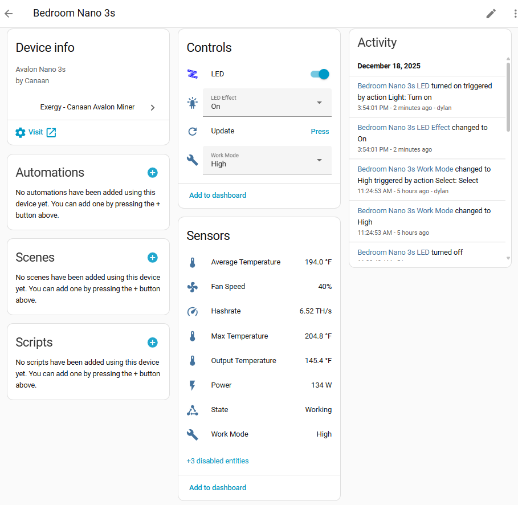
Task: Open the Work Mode dropdown
Action: click(x=267, y=160)
